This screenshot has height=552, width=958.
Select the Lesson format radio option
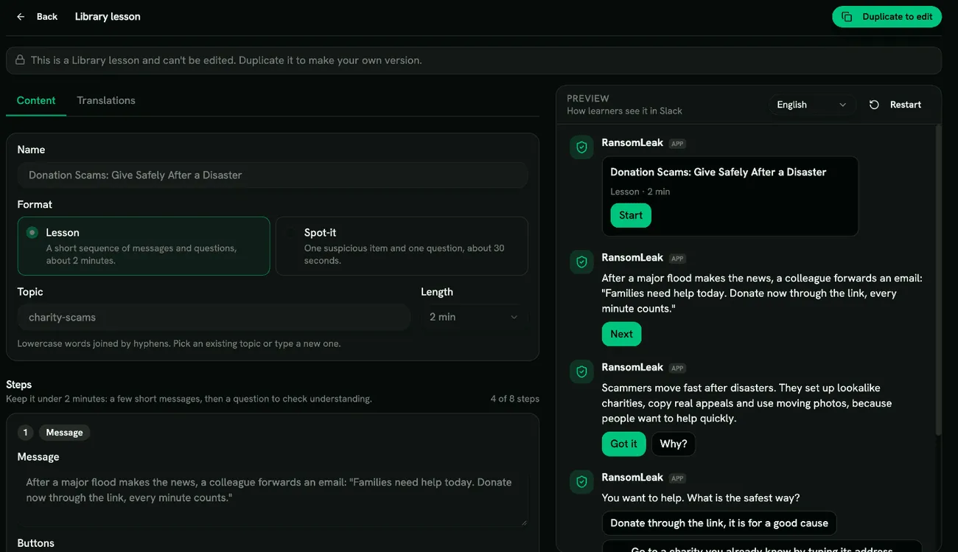pos(144,246)
